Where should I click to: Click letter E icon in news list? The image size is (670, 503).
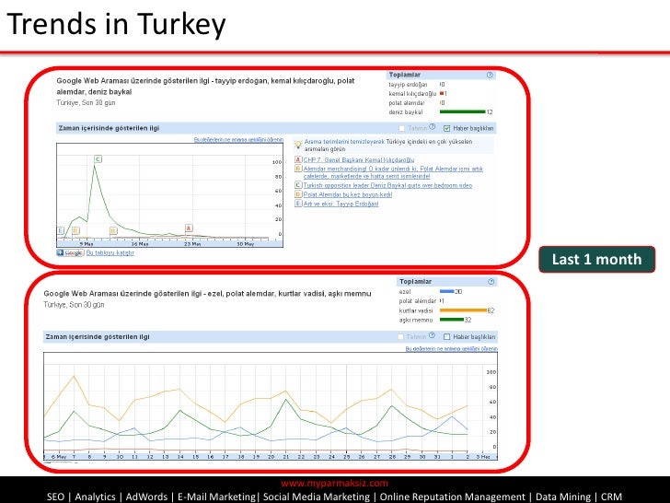(x=299, y=204)
